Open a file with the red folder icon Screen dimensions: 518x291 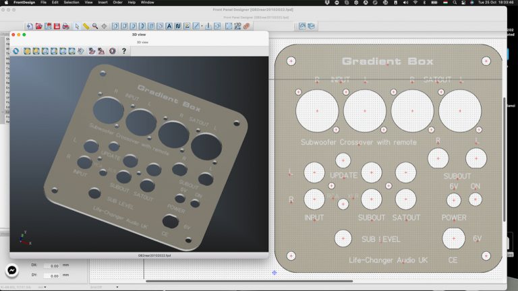pyautogui.click(x=39, y=26)
